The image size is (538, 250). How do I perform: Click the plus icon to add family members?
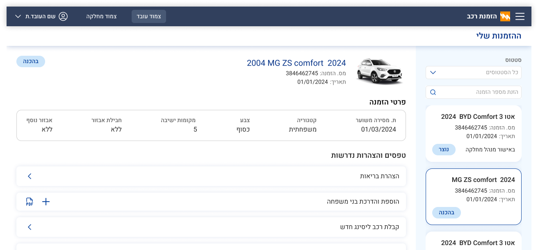point(46,202)
